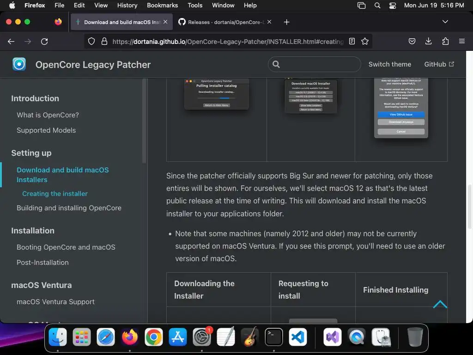
Task: Open macOS Control Center icon
Action: [x=393, y=6]
